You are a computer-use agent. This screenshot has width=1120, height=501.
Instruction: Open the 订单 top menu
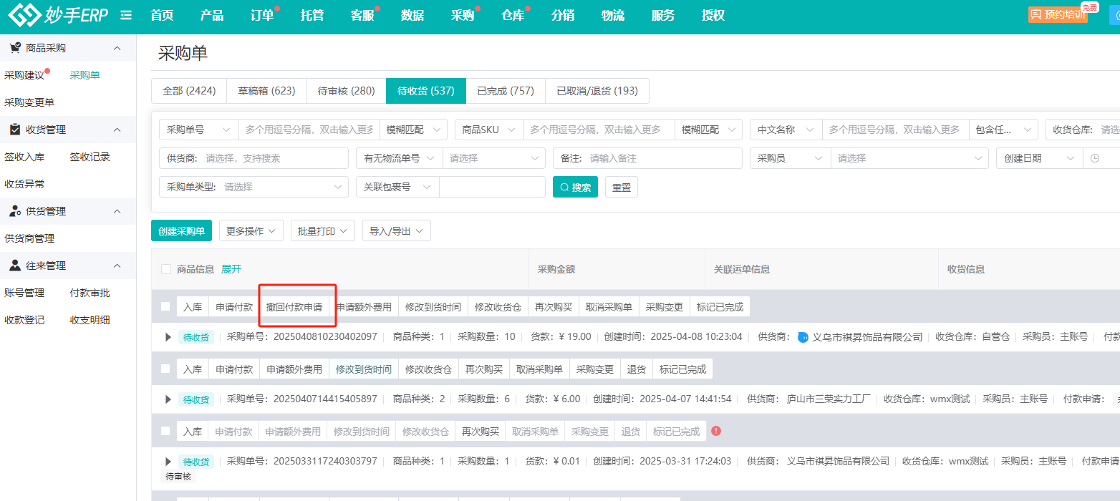tap(262, 15)
